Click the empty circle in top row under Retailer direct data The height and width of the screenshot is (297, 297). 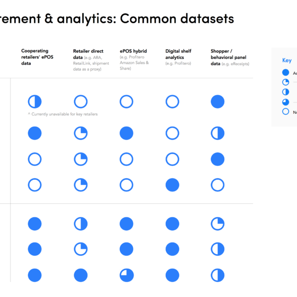click(81, 101)
